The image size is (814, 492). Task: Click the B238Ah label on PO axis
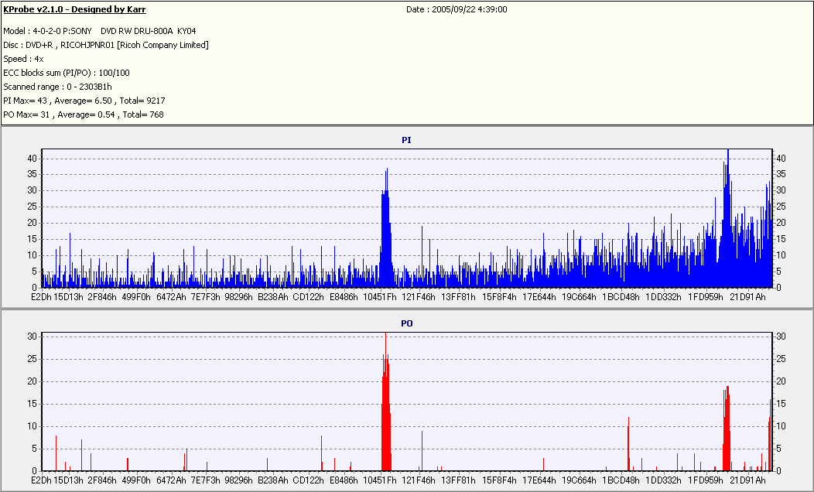click(x=273, y=480)
